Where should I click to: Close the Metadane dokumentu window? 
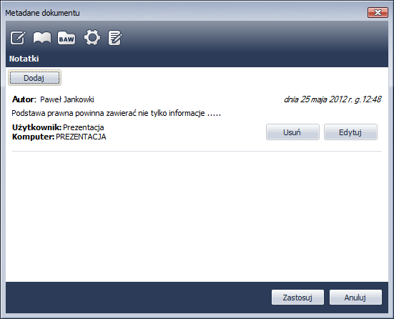[378, 13]
